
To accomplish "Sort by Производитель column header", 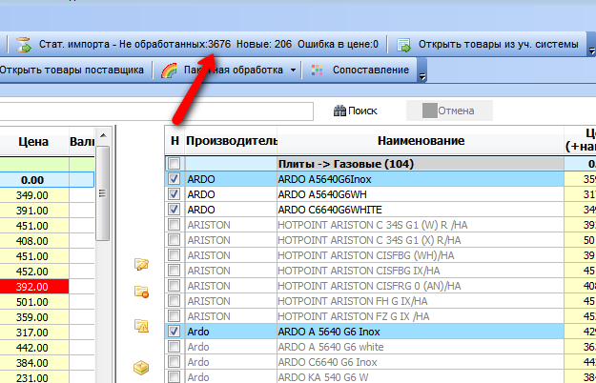I will 231,141.
